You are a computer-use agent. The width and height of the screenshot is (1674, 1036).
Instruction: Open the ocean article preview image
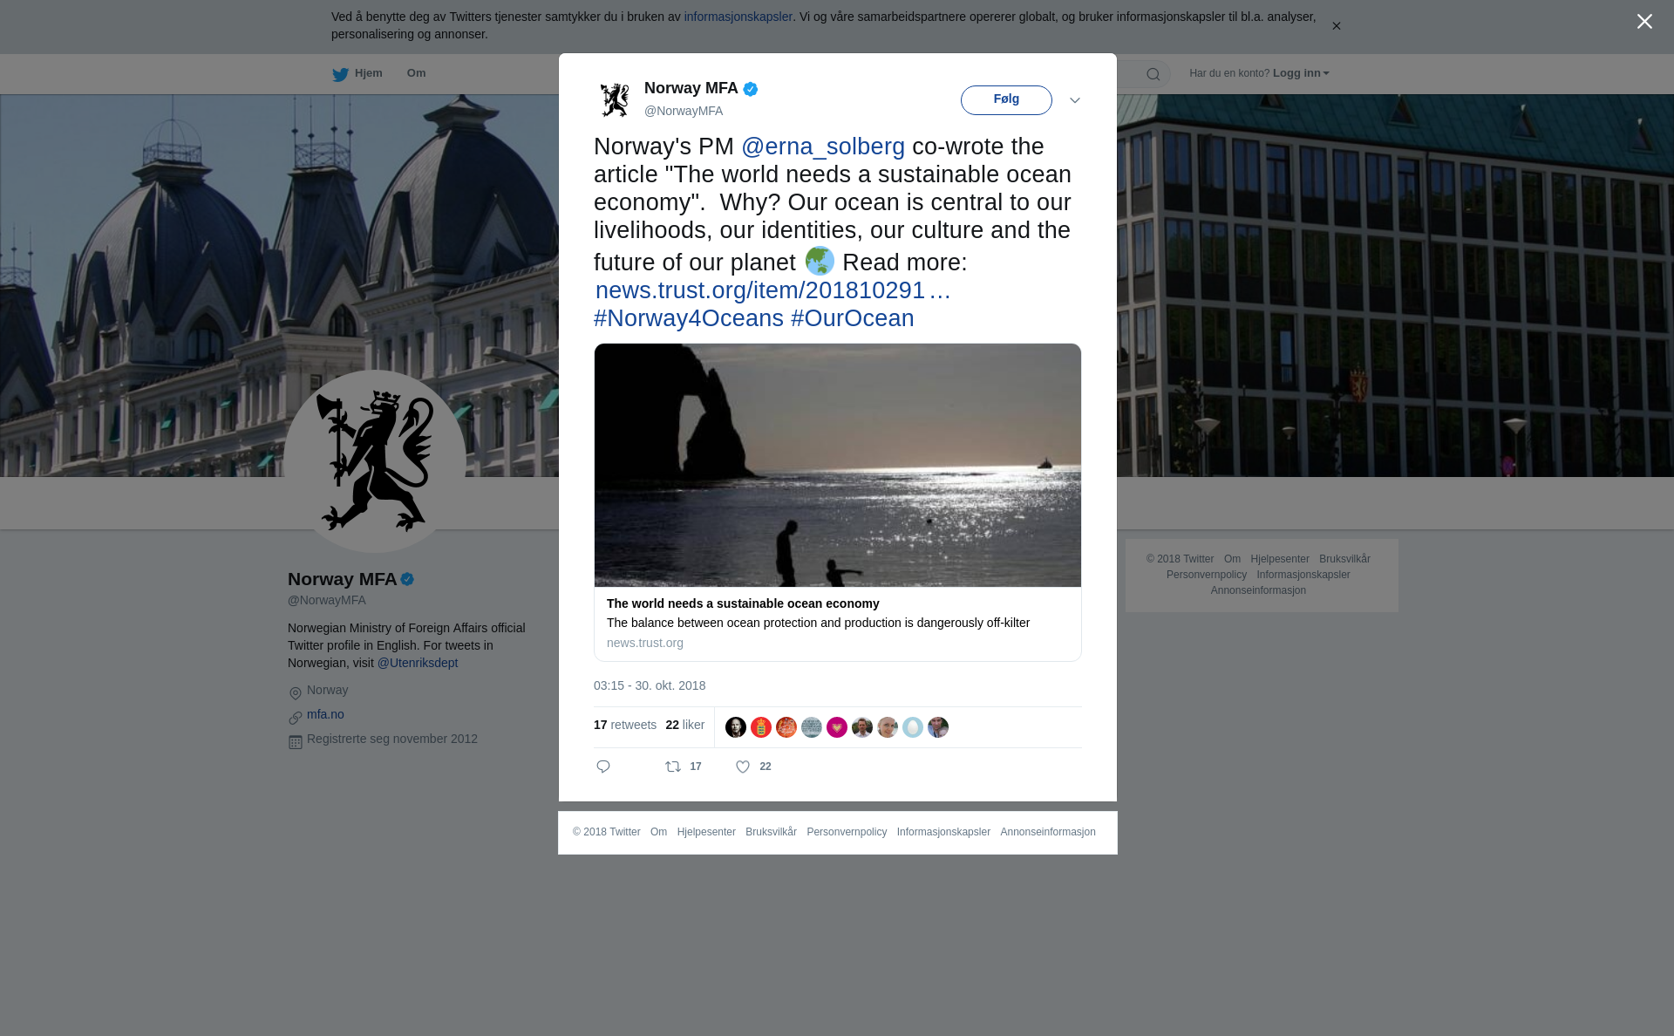point(838,465)
